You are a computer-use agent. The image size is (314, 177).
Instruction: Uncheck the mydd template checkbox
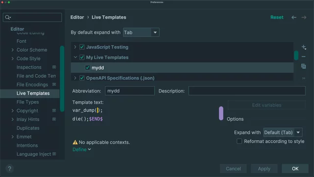point(87,68)
